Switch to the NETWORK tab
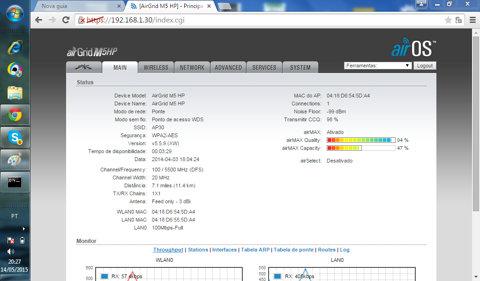The width and height of the screenshot is (480, 281). [x=192, y=67]
